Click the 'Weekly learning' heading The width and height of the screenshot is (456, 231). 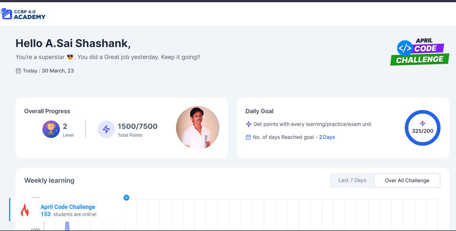pos(49,180)
